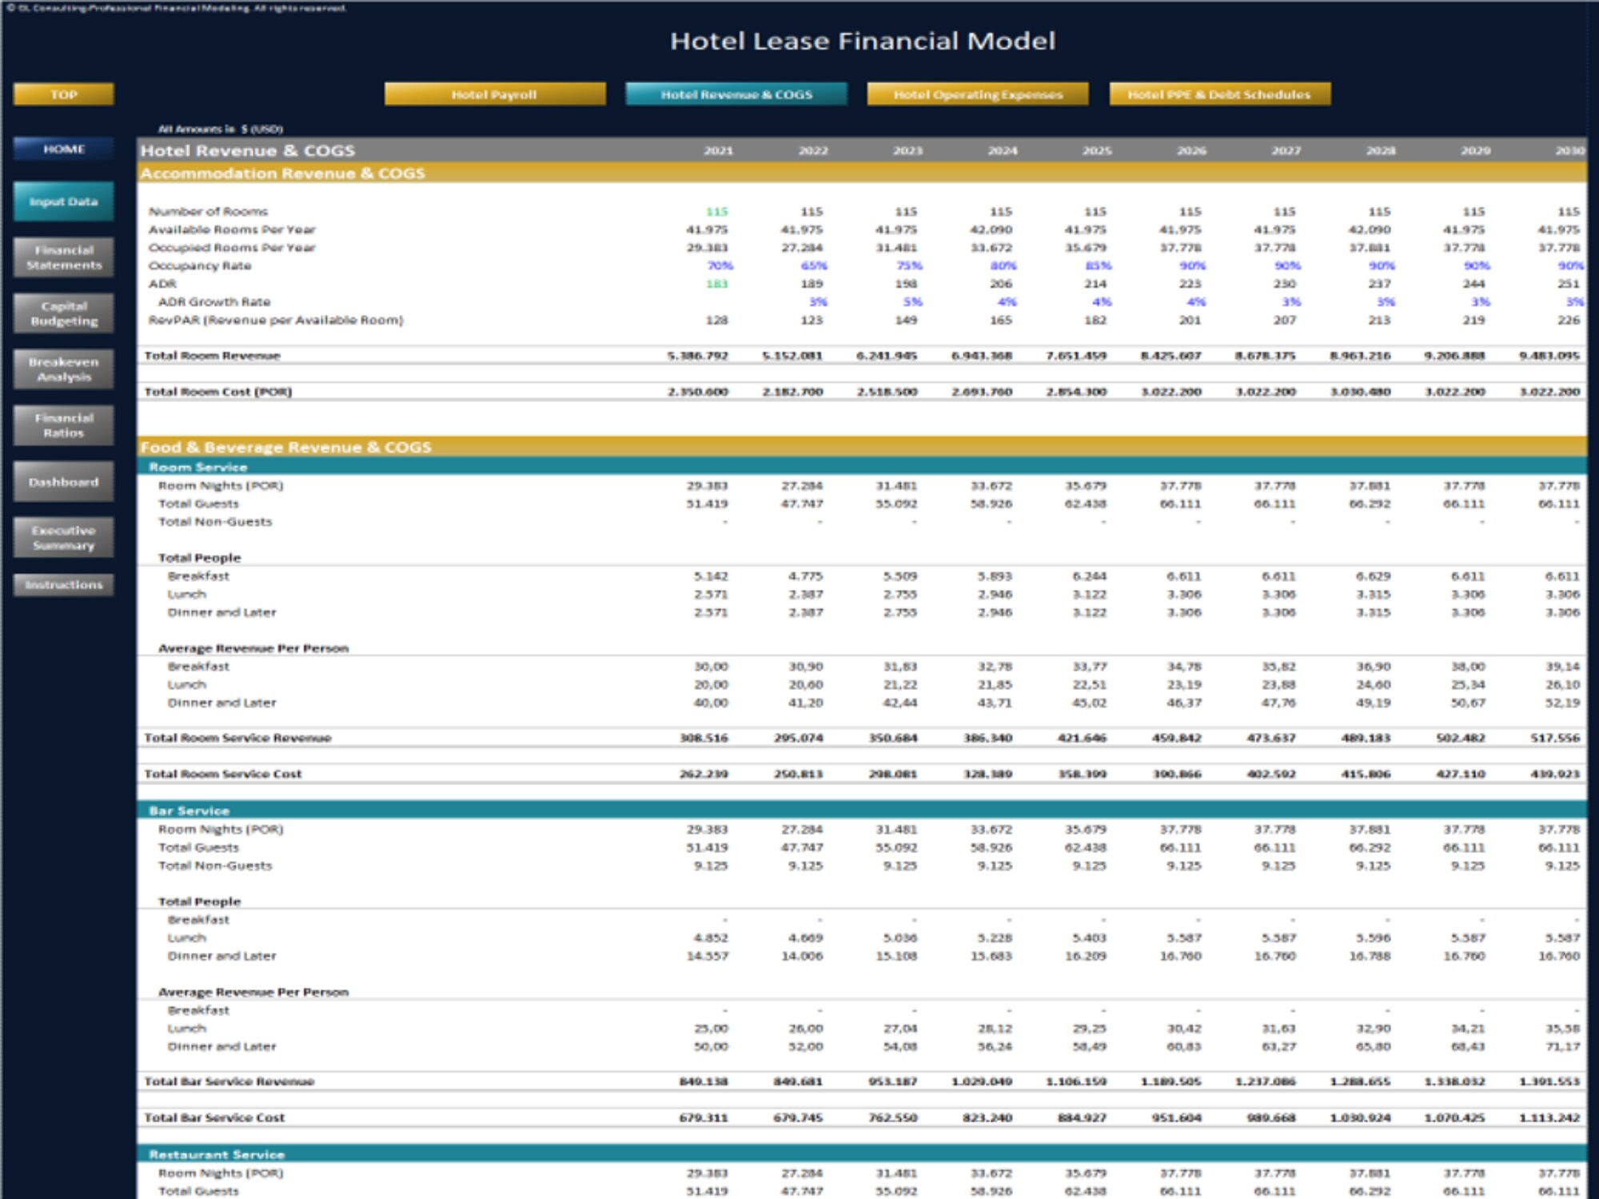
Task: View the Executive Summary
Action: (63, 537)
